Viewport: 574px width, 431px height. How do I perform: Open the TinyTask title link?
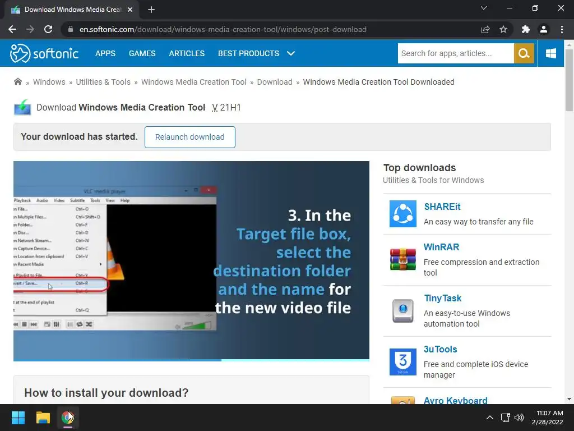coord(443,298)
